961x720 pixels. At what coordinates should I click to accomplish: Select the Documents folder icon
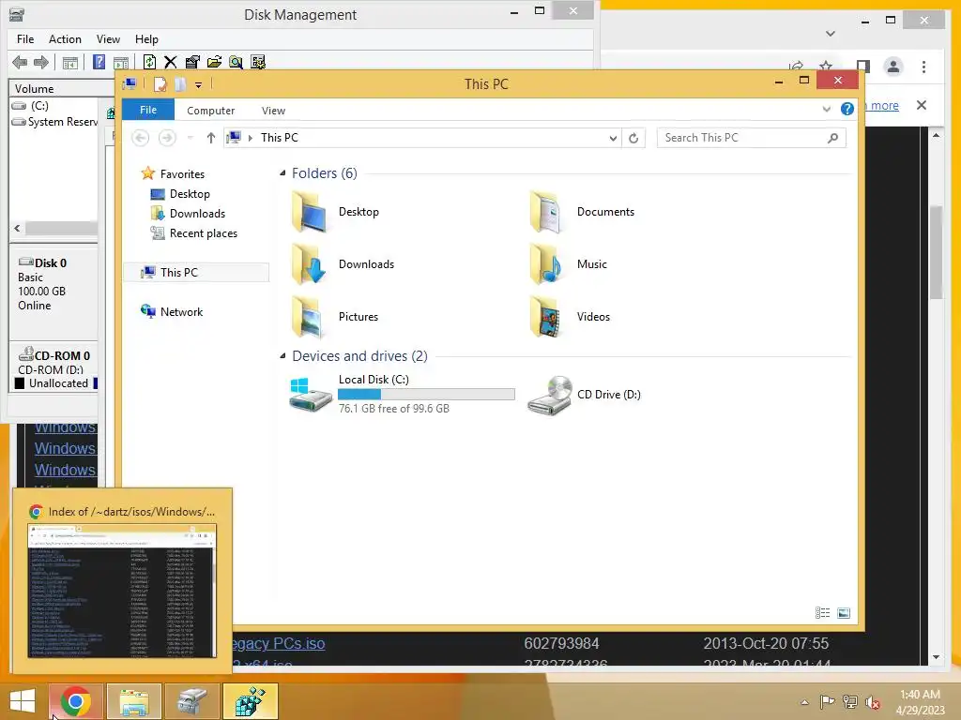(x=547, y=211)
